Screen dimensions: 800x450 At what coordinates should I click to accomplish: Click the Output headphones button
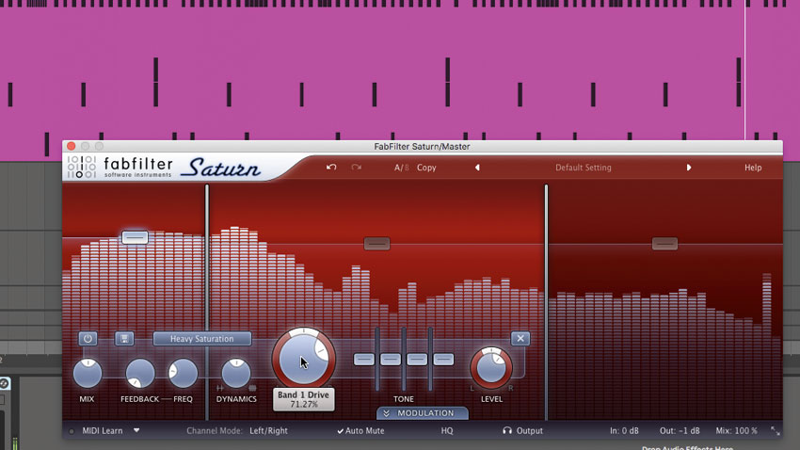pos(523,430)
